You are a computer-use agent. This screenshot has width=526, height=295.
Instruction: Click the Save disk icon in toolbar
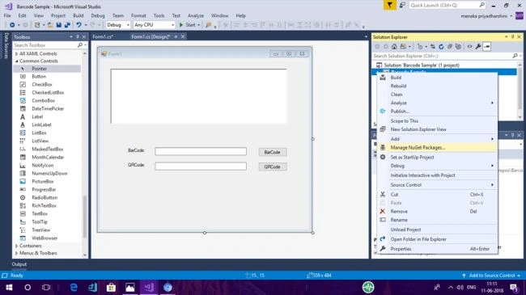[x=59, y=25]
